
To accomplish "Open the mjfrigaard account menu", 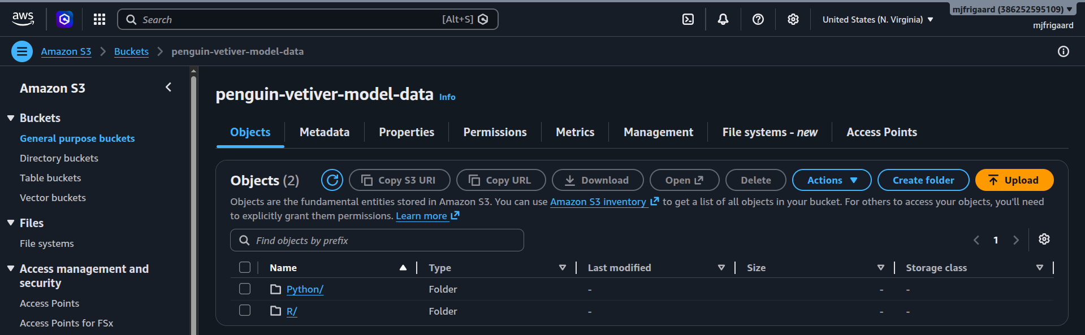I will [x=1013, y=10].
